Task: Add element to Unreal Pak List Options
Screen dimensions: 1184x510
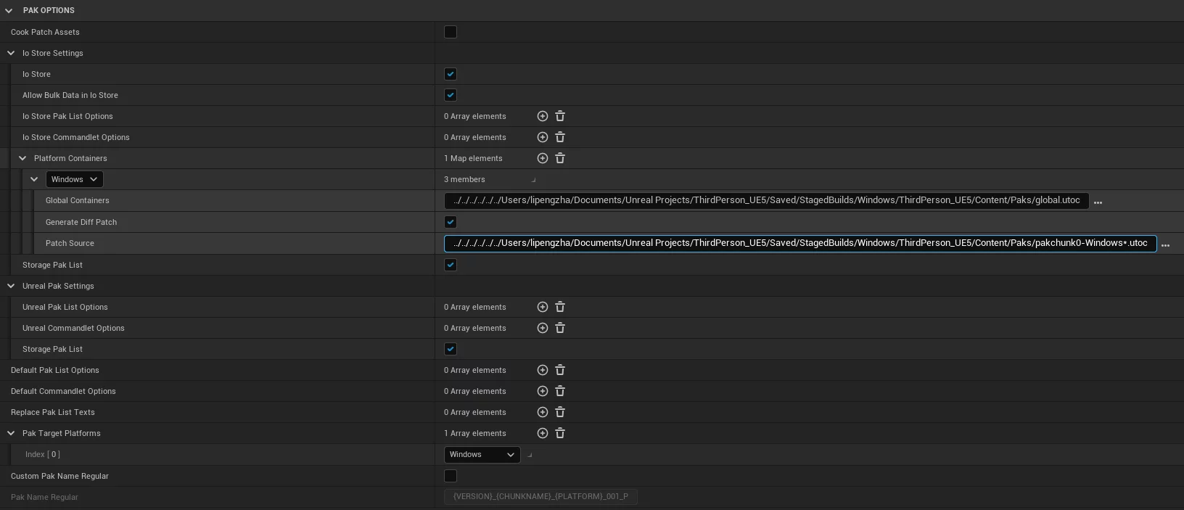Action: [x=542, y=307]
